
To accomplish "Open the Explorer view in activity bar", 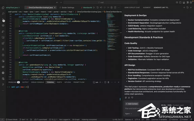I will (3, 8).
